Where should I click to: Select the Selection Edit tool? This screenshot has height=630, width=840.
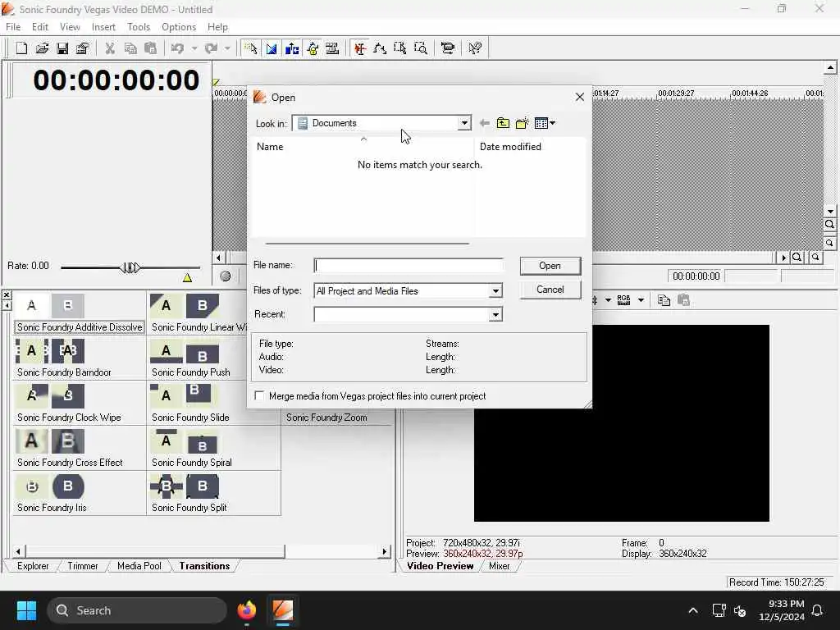tap(400, 48)
